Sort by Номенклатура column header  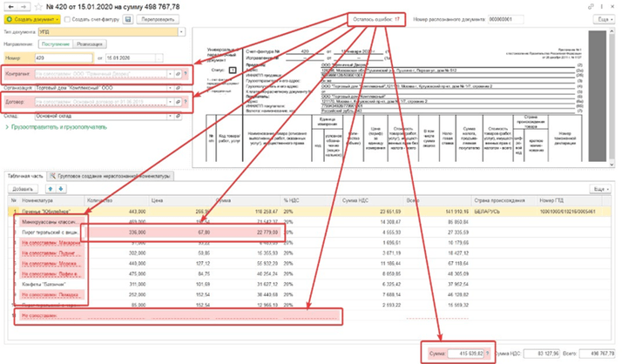click(52, 200)
